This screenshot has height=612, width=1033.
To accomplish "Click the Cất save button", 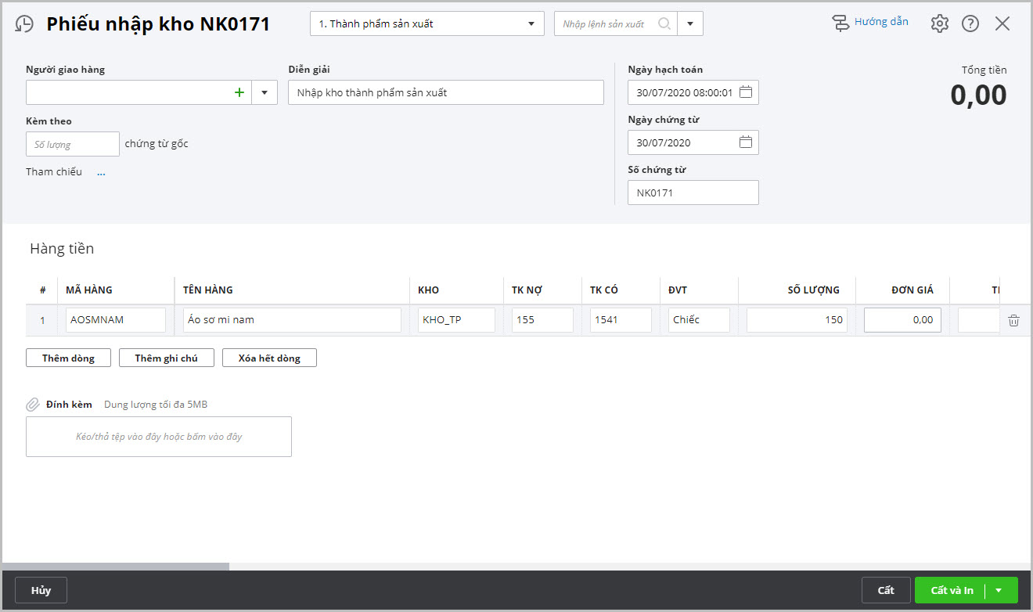I will pyautogui.click(x=886, y=590).
